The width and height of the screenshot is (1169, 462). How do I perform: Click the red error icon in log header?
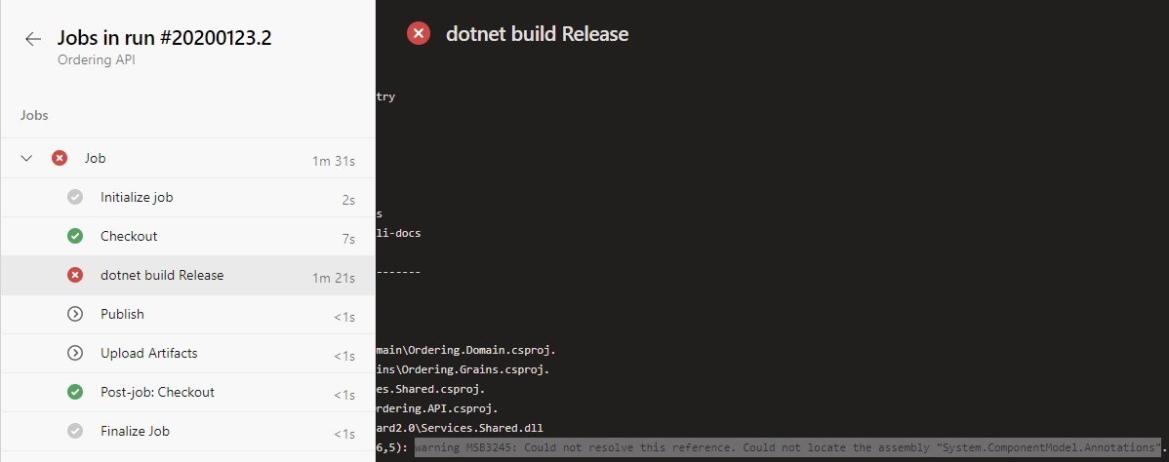pos(419,34)
